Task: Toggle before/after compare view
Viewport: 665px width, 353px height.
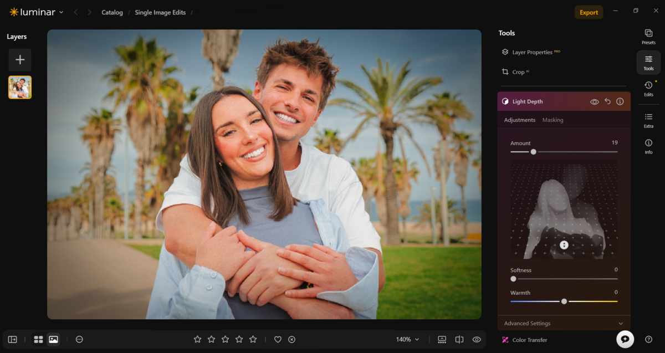Action: [459, 339]
